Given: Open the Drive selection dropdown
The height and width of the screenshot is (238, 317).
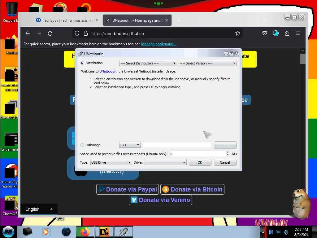Looking at the screenshot, I should coord(166,162).
